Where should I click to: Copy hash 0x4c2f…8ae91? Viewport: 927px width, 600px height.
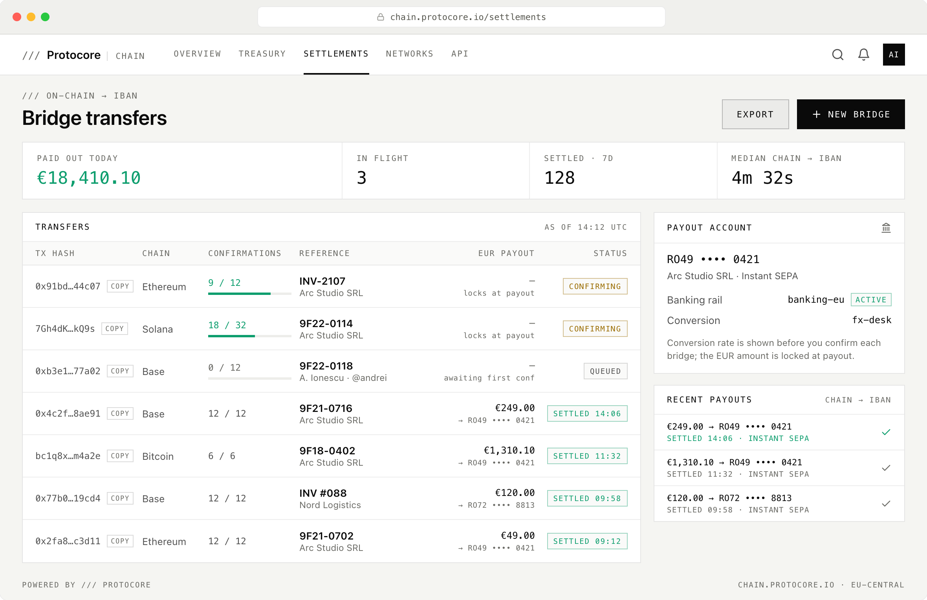pos(120,413)
